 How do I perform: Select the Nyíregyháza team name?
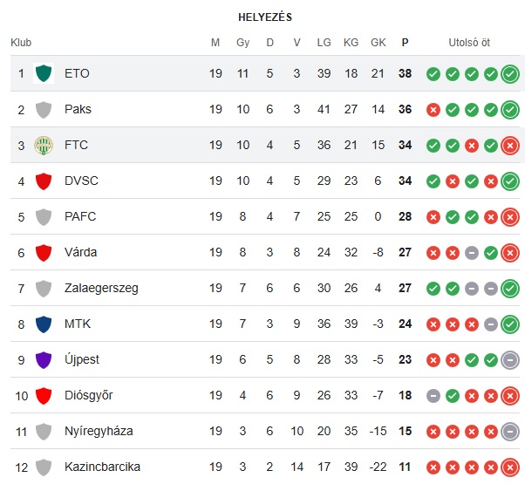(99, 431)
